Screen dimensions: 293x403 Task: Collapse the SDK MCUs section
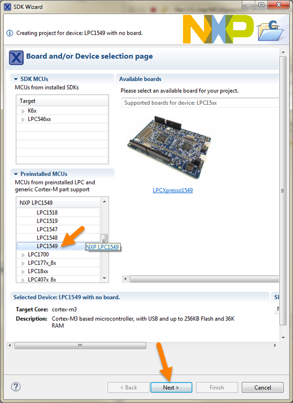tap(16, 79)
